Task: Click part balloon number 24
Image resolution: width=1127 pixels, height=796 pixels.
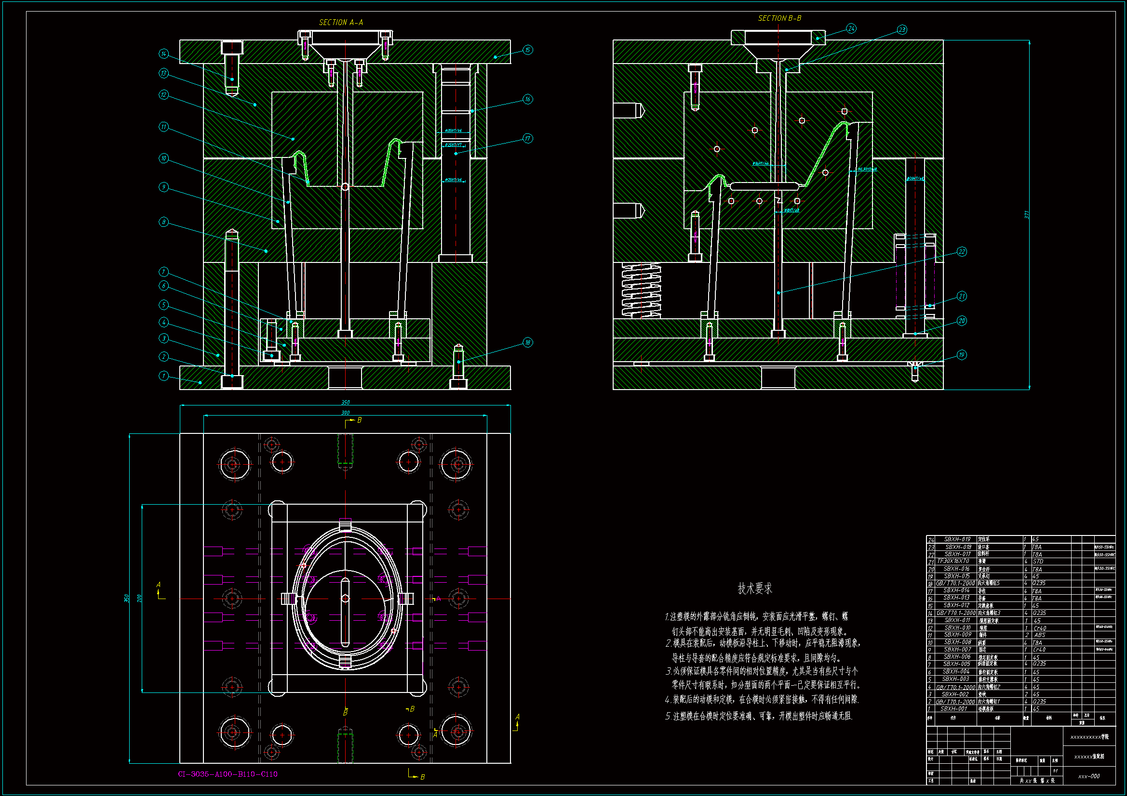Action: point(851,29)
